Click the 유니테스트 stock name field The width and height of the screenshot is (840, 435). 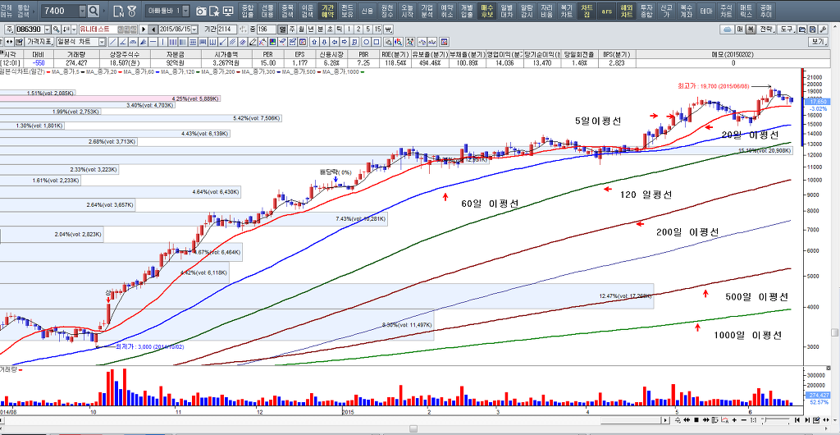(108, 30)
